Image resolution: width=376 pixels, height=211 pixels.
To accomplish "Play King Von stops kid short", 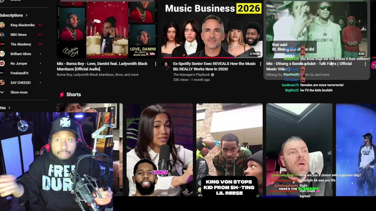I will [229, 149].
